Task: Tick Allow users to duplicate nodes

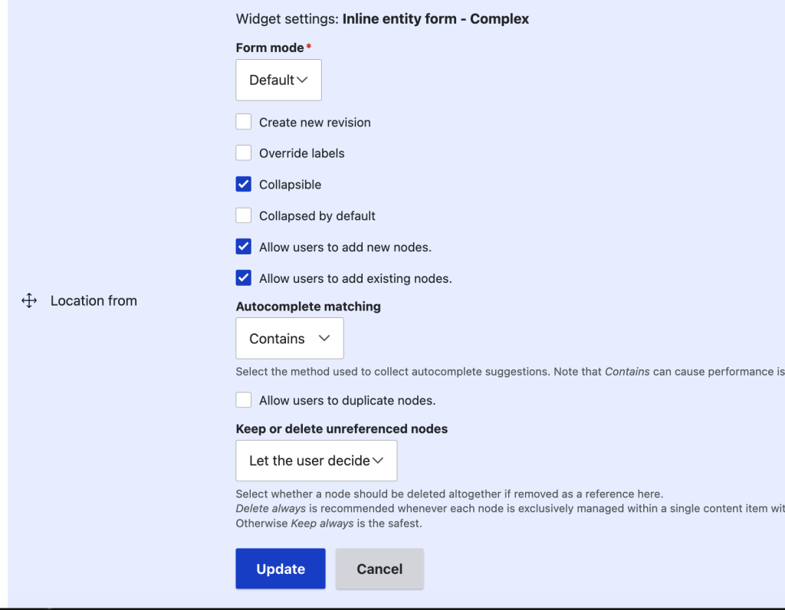Action: (x=243, y=400)
